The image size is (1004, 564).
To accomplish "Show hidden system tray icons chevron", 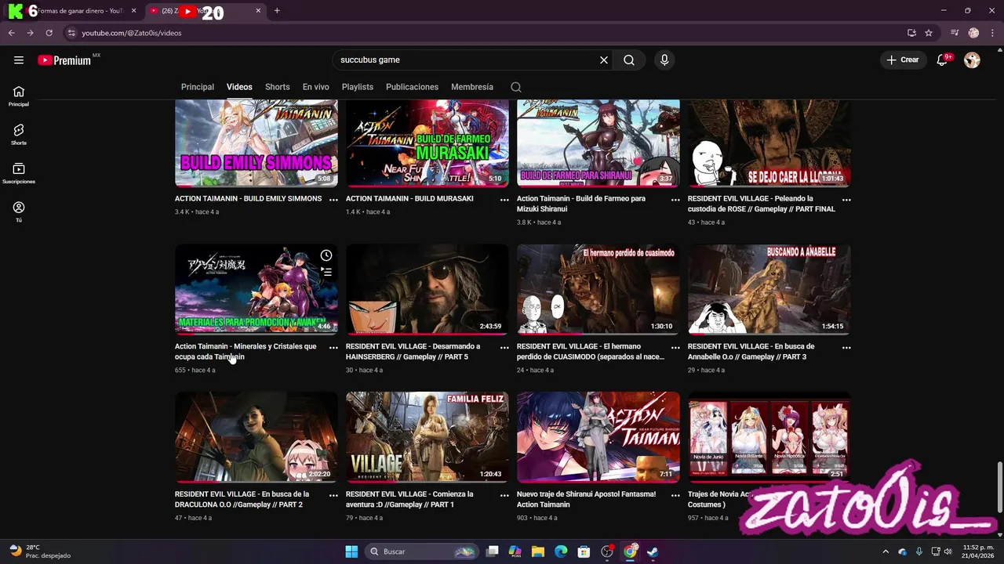I will point(886,551).
